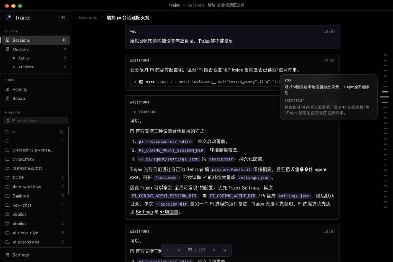Open the CODE project

click(x=34, y=178)
